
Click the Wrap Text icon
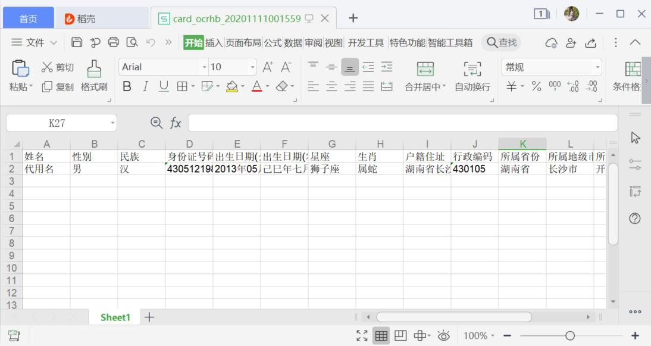click(472, 68)
